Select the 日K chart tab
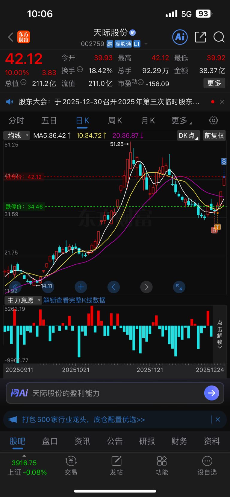The image size is (230, 497). tap(82, 121)
